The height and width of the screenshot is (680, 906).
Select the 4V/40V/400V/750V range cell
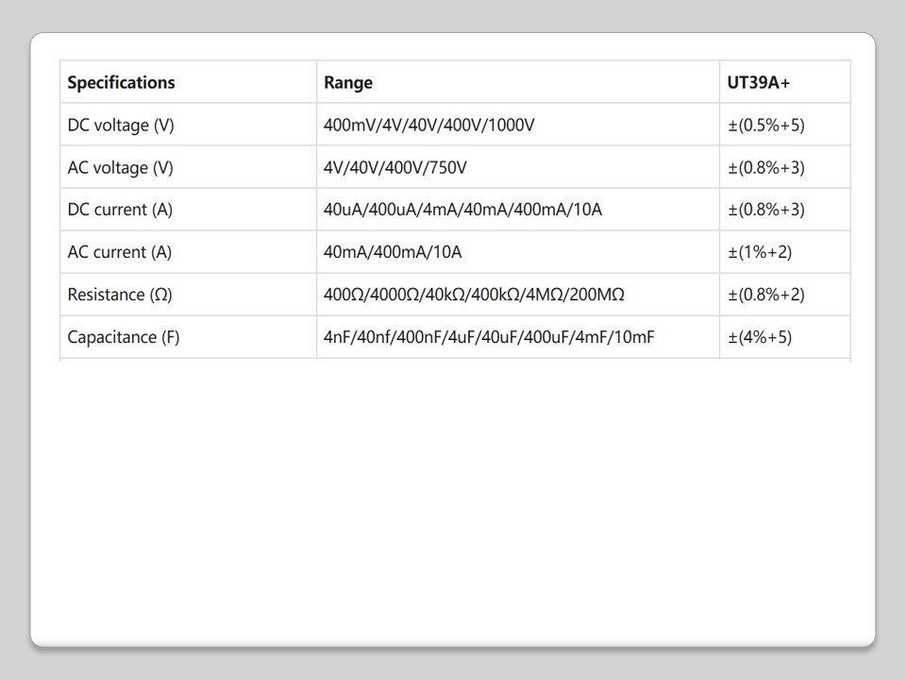[395, 167]
